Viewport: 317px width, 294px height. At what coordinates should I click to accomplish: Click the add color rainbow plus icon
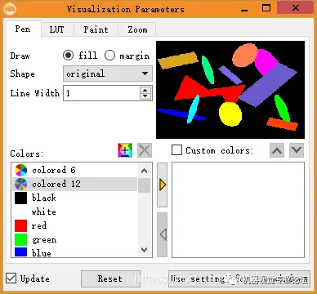[x=125, y=150]
